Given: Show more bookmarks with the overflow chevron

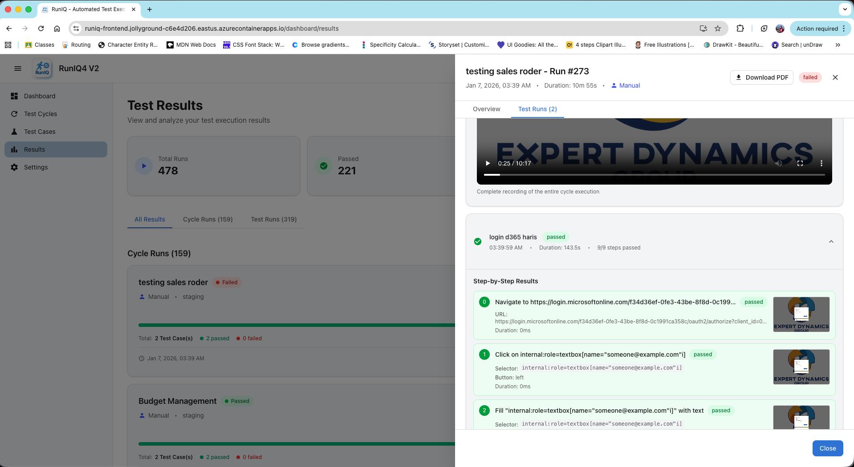Looking at the screenshot, I should [838, 45].
